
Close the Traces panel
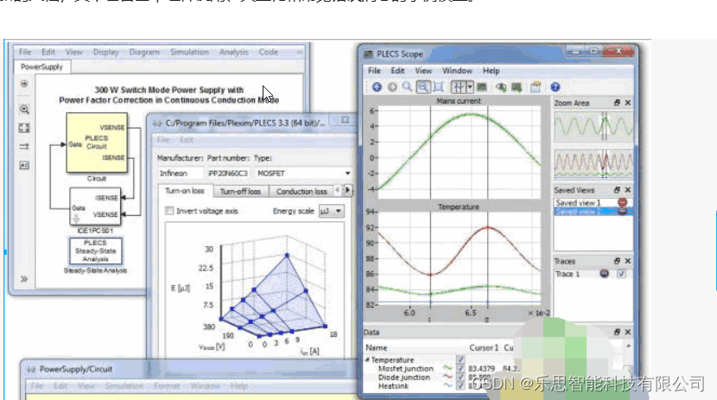(628, 261)
